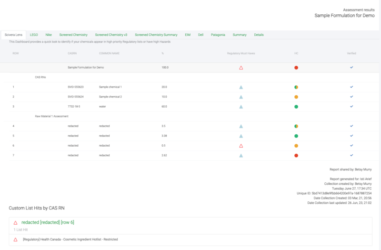Click verified checkmark in row 7
This screenshot has height=250, width=381.
[351, 155]
